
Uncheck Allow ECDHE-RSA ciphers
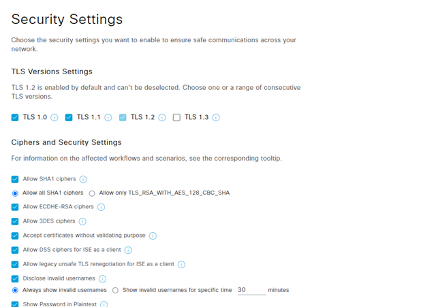click(x=15, y=207)
